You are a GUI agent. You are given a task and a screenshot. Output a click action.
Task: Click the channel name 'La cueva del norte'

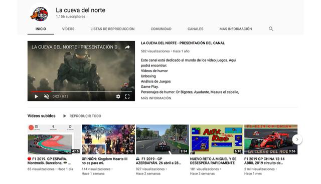click(x=80, y=10)
